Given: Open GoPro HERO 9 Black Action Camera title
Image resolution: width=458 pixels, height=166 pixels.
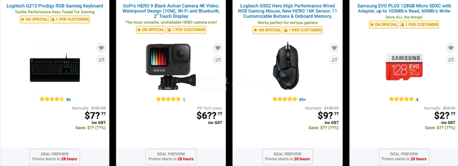Looking at the screenshot, I should [171, 11].
